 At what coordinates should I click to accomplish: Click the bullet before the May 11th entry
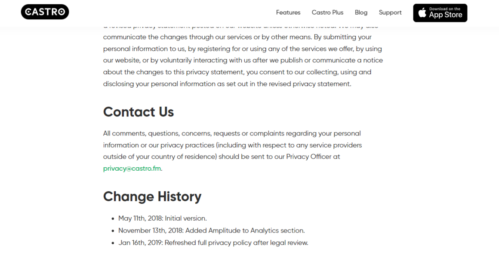click(113, 219)
